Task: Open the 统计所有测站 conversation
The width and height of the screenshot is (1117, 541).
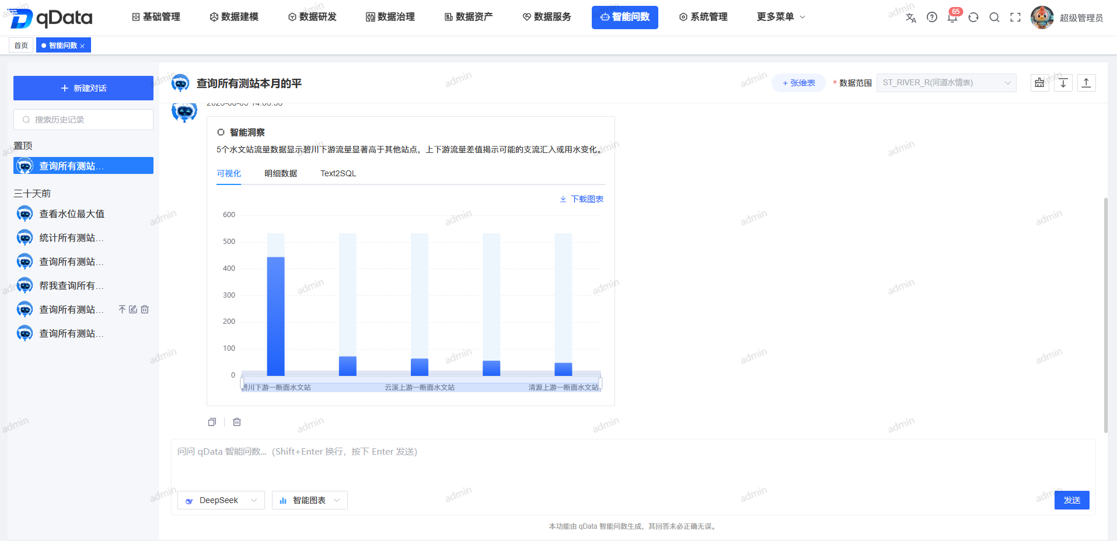Action: point(83,238)
